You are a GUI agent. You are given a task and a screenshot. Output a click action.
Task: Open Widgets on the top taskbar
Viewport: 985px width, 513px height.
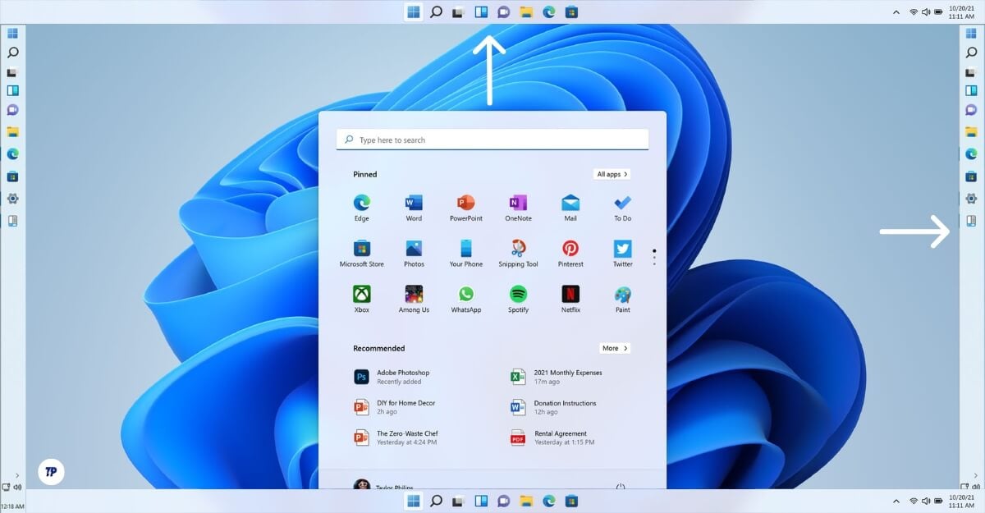click(x=482, y=11)
